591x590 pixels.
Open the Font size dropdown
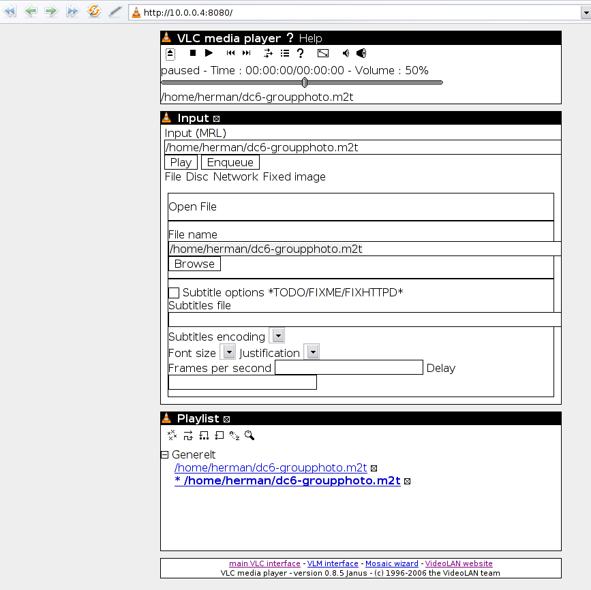[x=229, y=352]
